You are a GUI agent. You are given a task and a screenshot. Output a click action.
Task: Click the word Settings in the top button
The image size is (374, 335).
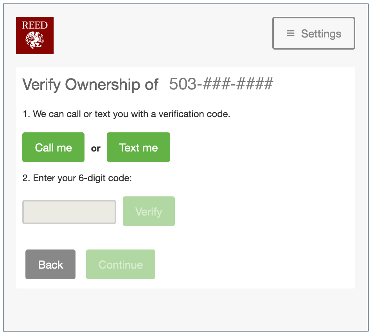coord(321,34)
